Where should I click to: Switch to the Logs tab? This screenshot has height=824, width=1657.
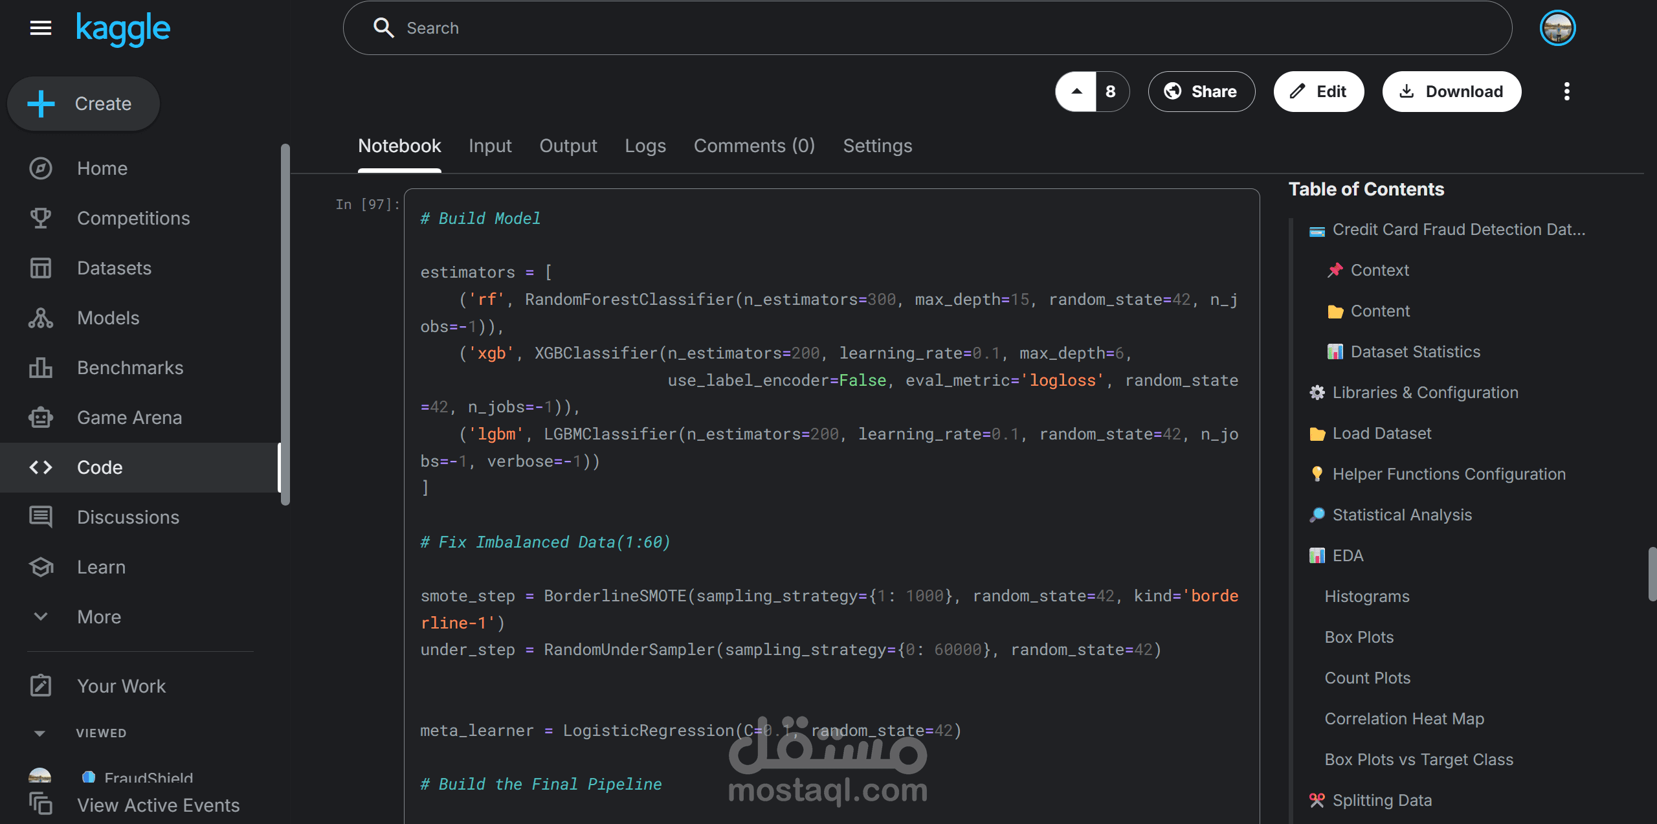point(645,146)
